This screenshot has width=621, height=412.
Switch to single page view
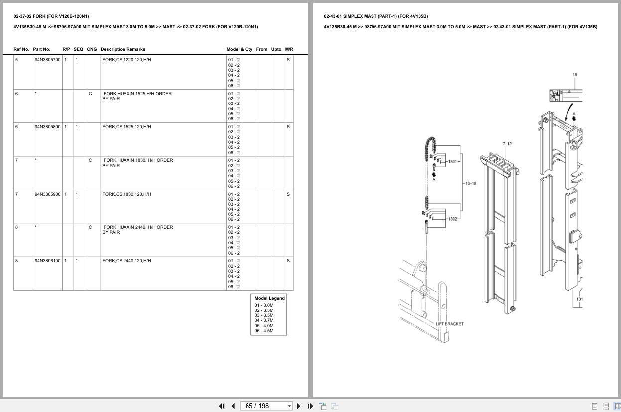tap(595, 406)
